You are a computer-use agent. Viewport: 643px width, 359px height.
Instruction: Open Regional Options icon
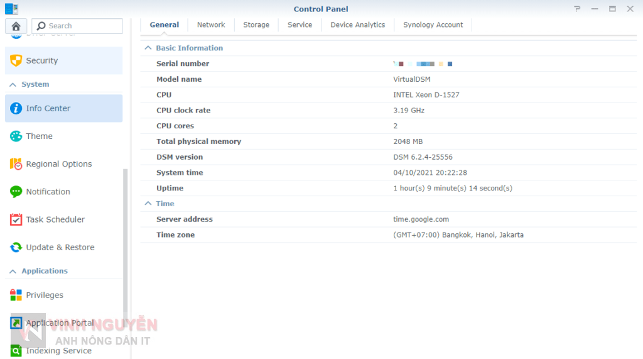coord(16,164)
